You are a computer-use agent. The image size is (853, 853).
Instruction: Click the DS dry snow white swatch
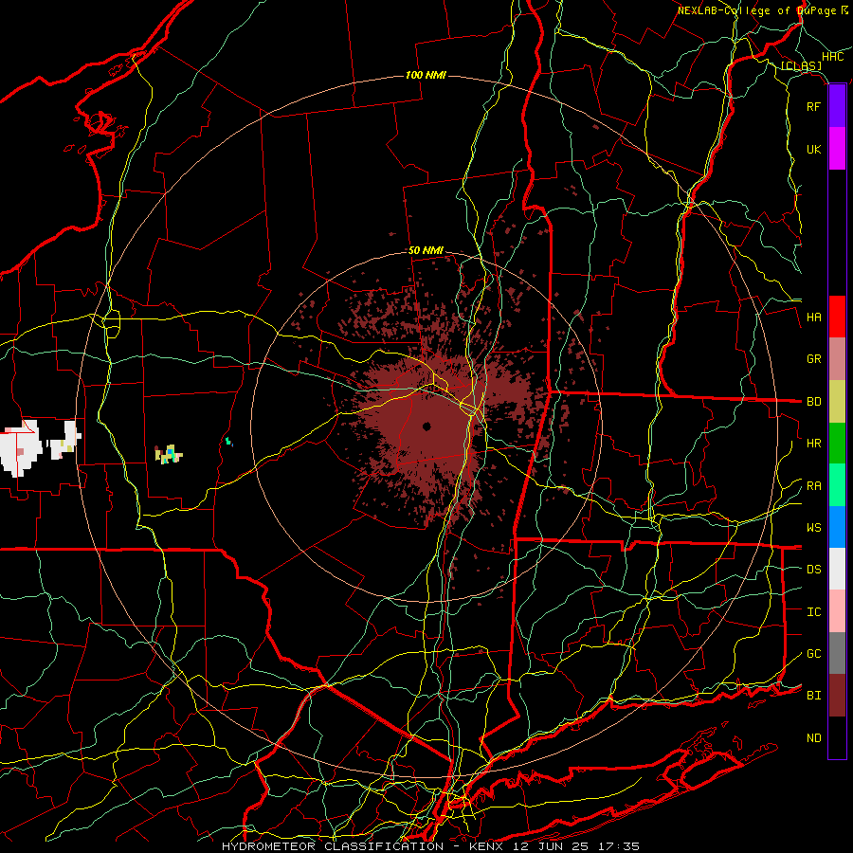(x=837, y=569)
